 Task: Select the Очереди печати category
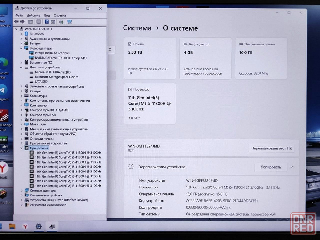(42, 138)
